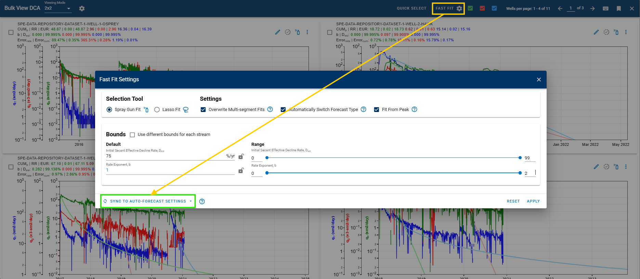Focus Desi range minimum field showing 0

(x=257, y=158)
